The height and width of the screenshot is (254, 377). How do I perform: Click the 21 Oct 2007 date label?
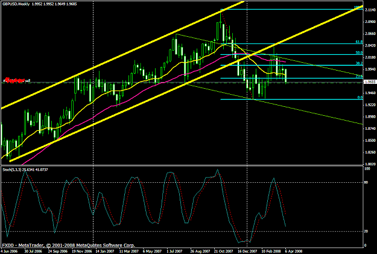click(x=224, y=252)
